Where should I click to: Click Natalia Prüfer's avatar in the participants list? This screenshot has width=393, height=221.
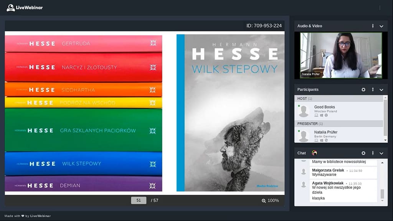tap(304, 136)
